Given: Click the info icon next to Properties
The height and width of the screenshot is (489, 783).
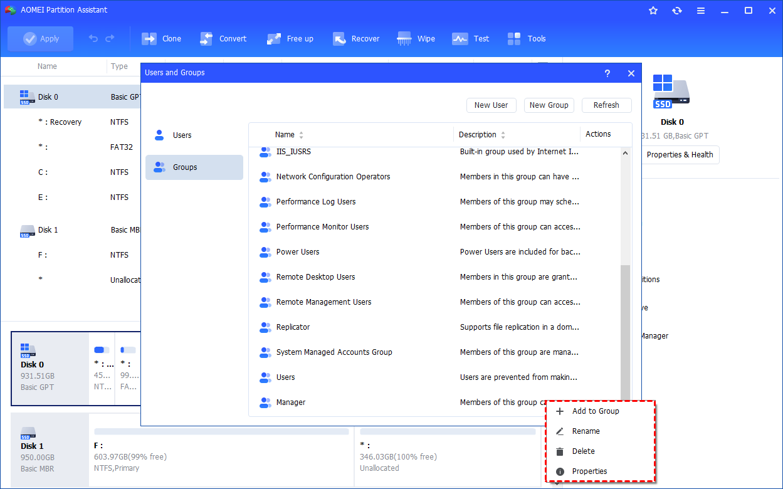Looking at the screenshot, I should tap(560, 471).
